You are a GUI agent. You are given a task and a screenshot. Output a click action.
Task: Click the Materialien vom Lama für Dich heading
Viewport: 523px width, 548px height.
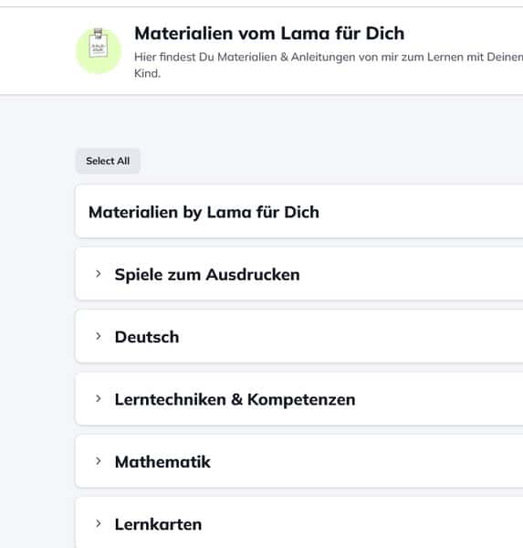pyautogui.click(x=269, y=34)
